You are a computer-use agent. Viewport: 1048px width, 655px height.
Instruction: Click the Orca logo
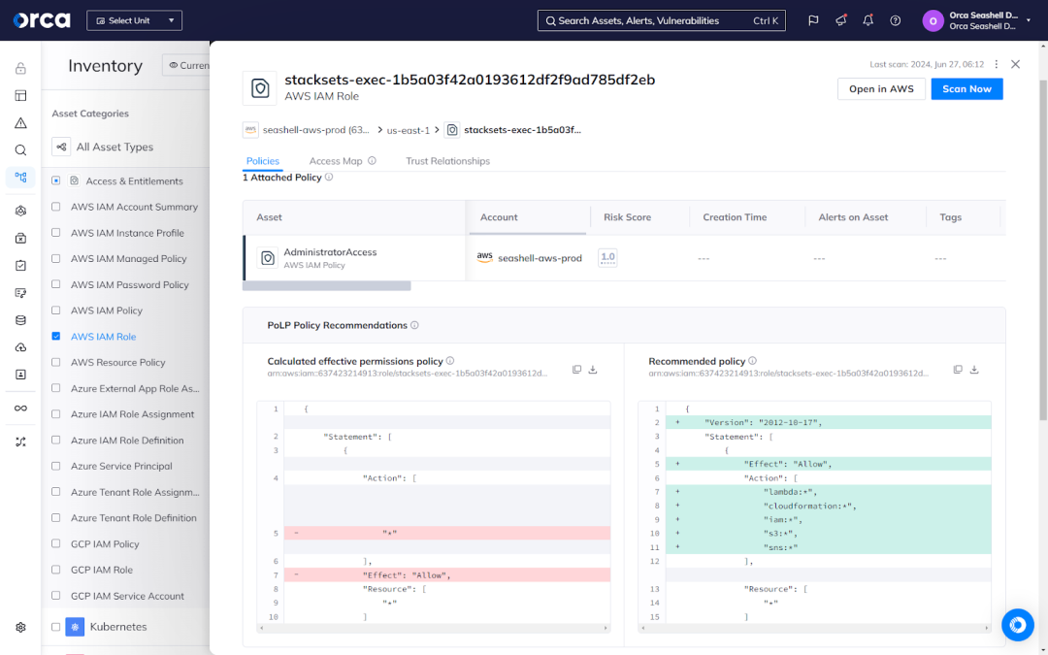pyautogui.click(x=42, y=20)
